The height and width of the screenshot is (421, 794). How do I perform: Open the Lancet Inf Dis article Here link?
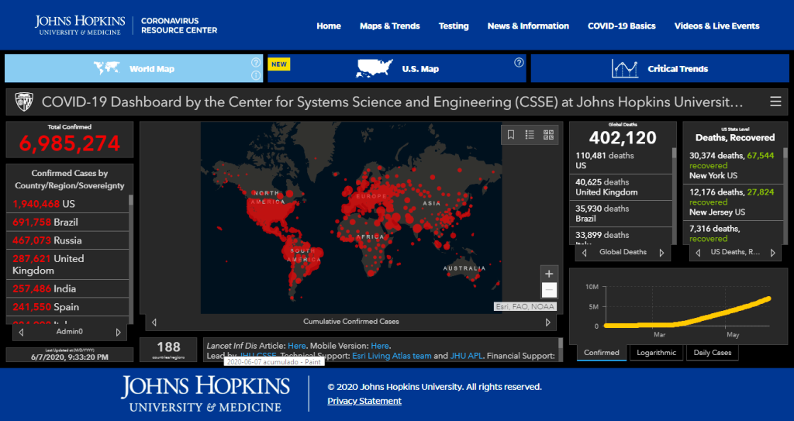(297, 346)
